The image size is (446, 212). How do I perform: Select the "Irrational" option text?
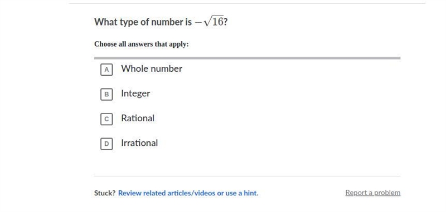[139, 143]
